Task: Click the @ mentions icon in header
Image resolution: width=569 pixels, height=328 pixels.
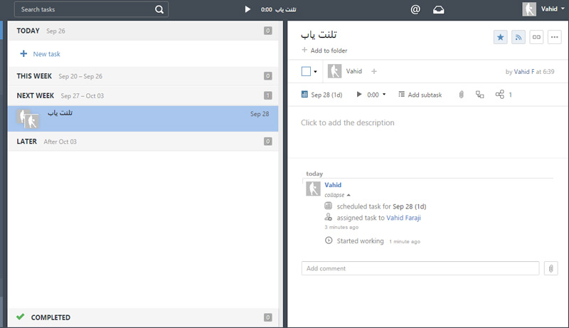Action: (415, 9)
